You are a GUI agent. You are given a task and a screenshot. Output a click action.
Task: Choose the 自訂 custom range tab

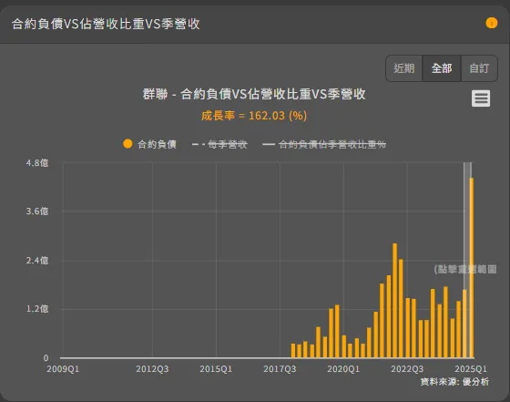click(479, 68)
